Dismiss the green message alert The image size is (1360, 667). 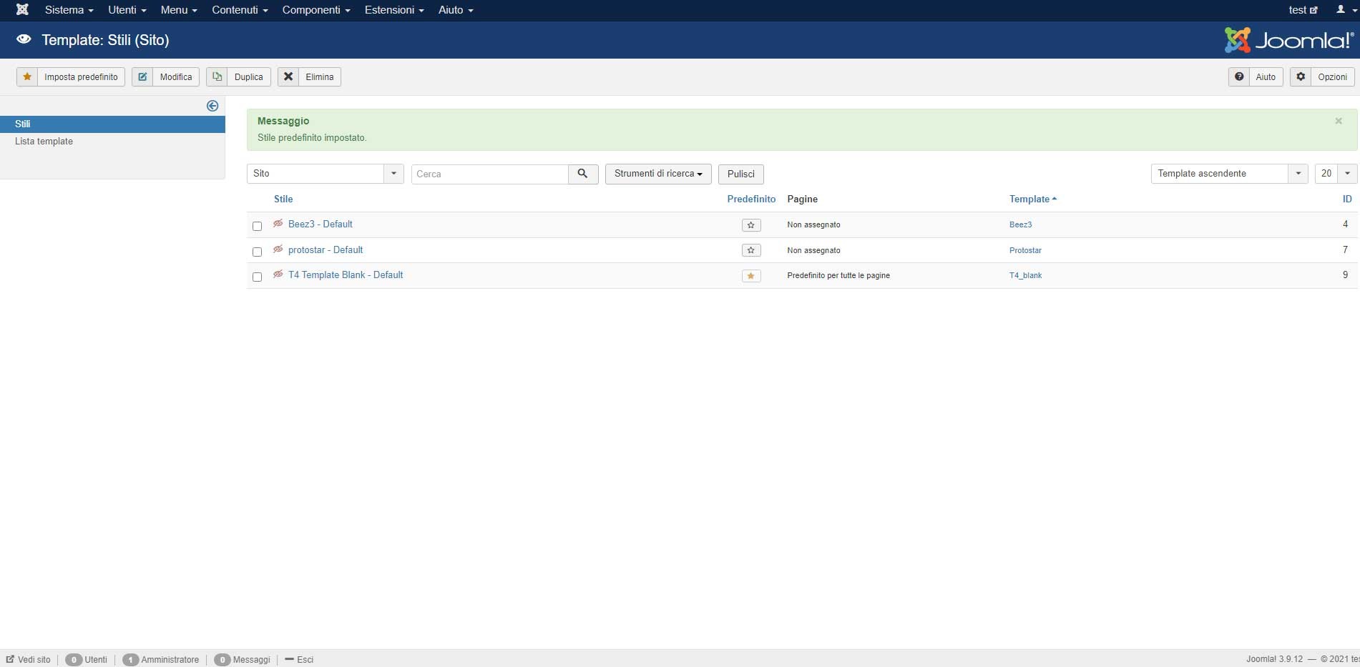pyautogui.click(x=1338, y=121)
